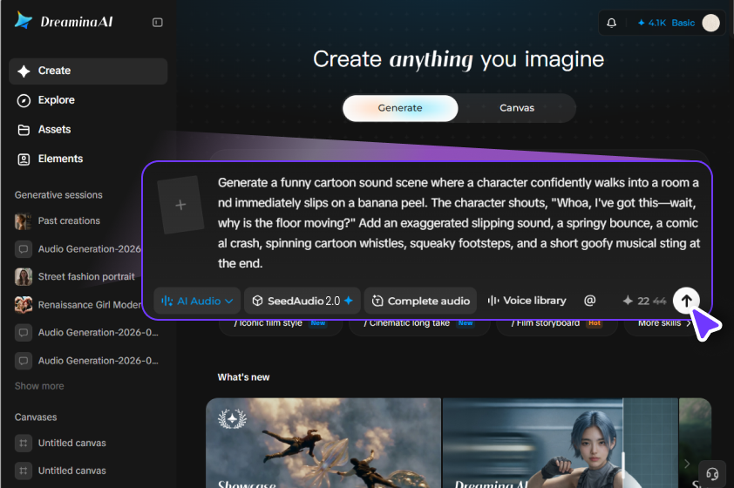The image size is (734, 488).
Task: Select the Iconic film style skill
Action: [x=281, y=325]
